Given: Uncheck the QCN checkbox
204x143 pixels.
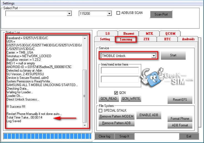Looking at the screenshot, I should coord(116,93).
